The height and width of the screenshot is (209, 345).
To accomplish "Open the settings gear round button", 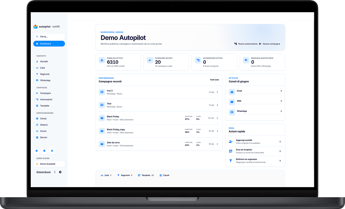I will click(x=52, y=151).
